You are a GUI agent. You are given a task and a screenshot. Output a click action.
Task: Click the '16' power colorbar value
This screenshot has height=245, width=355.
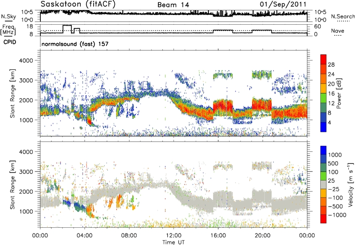click(x=331, y=94)
